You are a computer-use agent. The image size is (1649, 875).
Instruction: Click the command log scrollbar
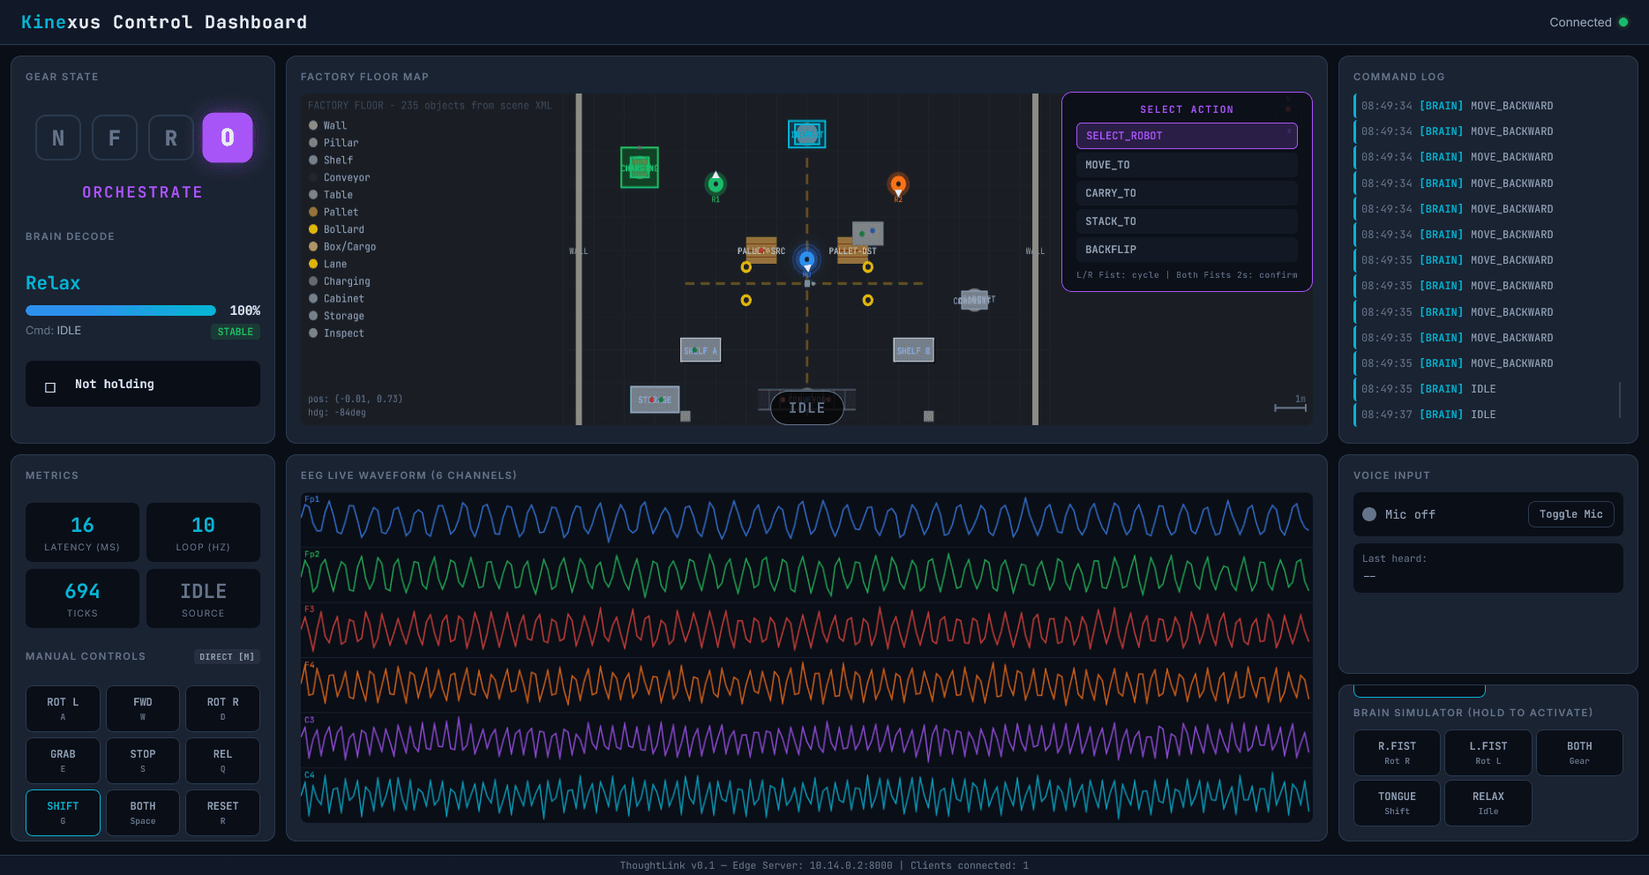[1620, 399]
